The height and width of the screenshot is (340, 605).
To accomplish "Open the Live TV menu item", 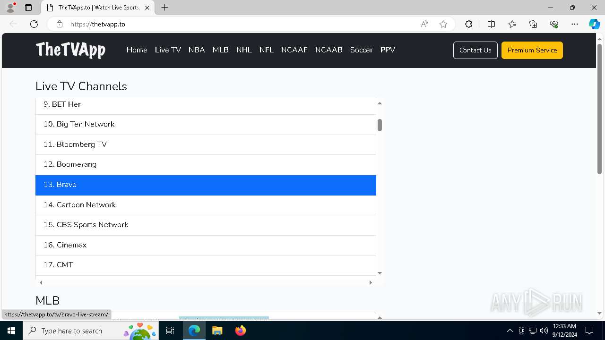I will (x=168, y=50).
